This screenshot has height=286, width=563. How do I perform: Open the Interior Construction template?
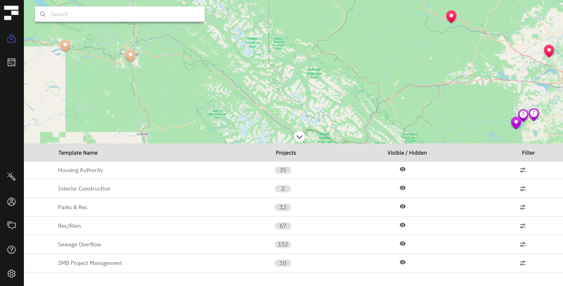84,188
